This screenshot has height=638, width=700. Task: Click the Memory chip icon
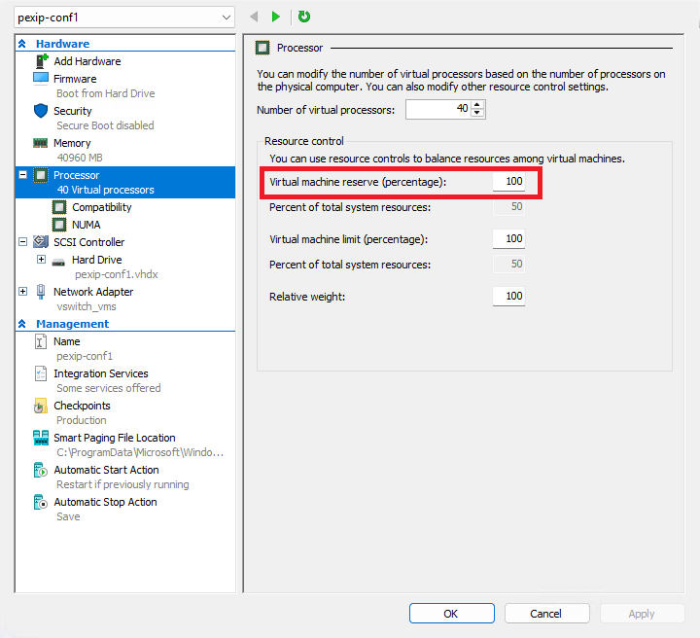click(x=41, y=143)
